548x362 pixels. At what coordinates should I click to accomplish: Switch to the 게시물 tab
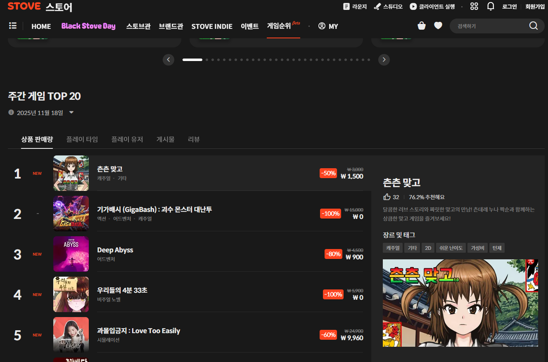coord(166,139)
